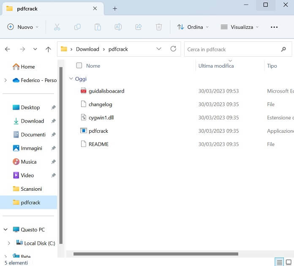The height and width of the screenshot is (266, 294).
Task: Expand the address bar history dropdown
Action: click(x=159, y=49)
